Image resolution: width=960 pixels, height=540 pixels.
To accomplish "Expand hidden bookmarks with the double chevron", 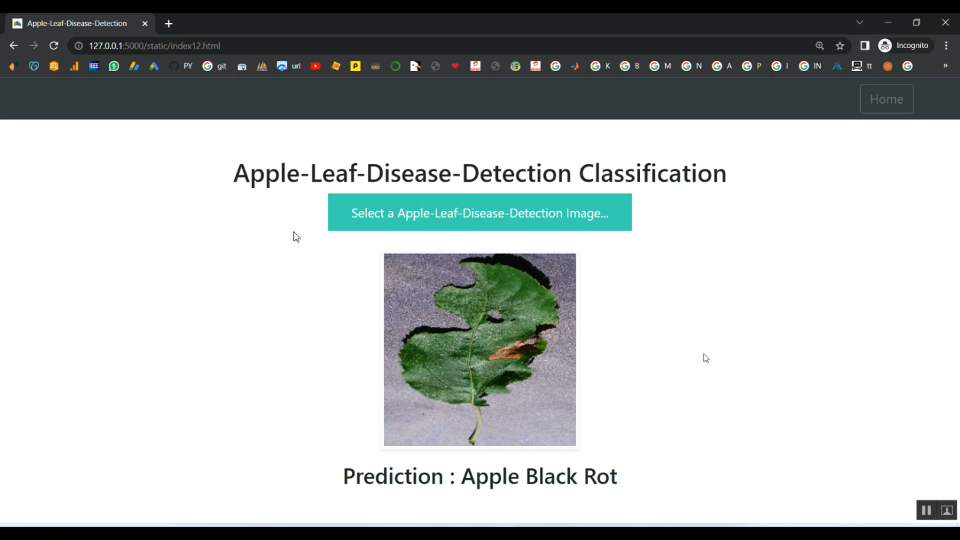I will point(945,66).
